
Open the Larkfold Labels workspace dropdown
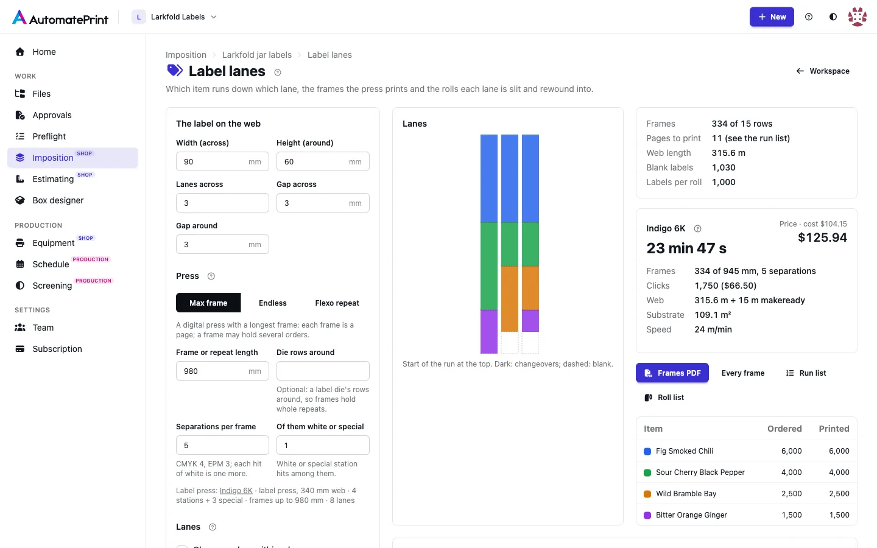click(175, 17)
